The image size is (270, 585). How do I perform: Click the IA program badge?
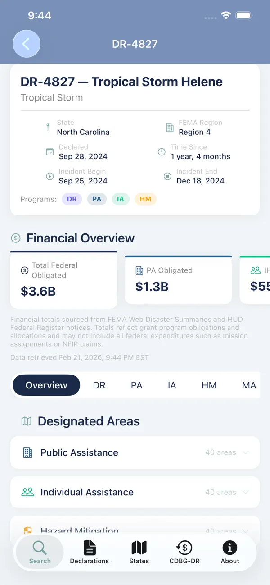(x=120, y=199)
